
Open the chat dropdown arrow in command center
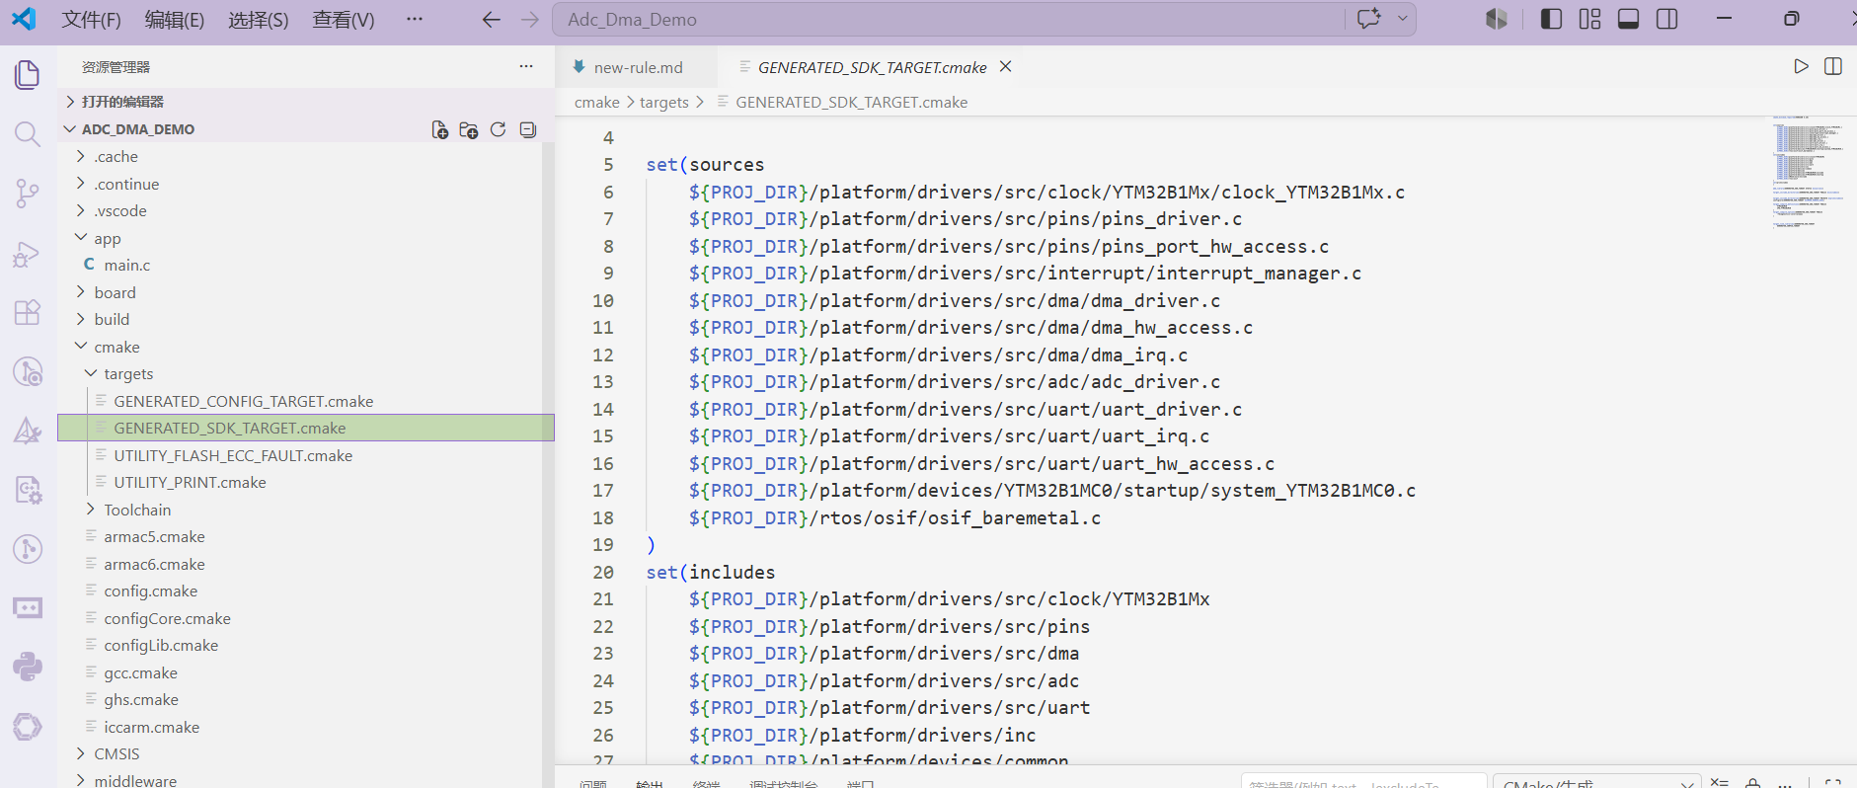(x=1403, y=19)
